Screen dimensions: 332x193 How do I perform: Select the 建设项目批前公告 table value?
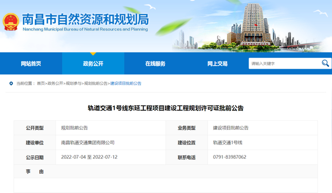click(231, 128)
